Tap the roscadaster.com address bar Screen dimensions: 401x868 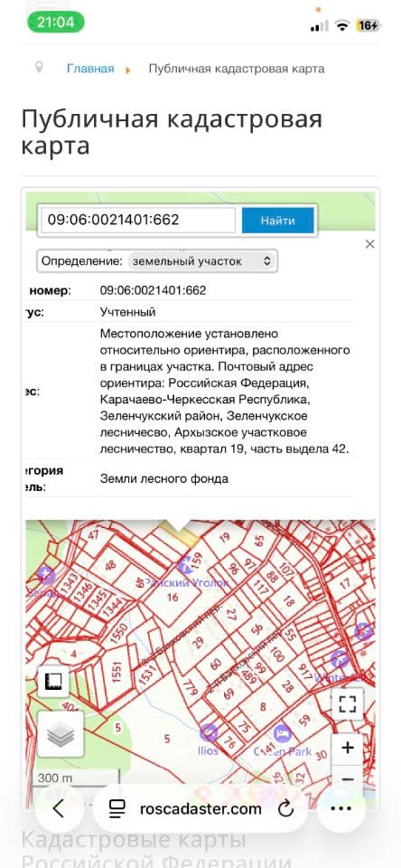pyautogui.click(x=200, y=809)
